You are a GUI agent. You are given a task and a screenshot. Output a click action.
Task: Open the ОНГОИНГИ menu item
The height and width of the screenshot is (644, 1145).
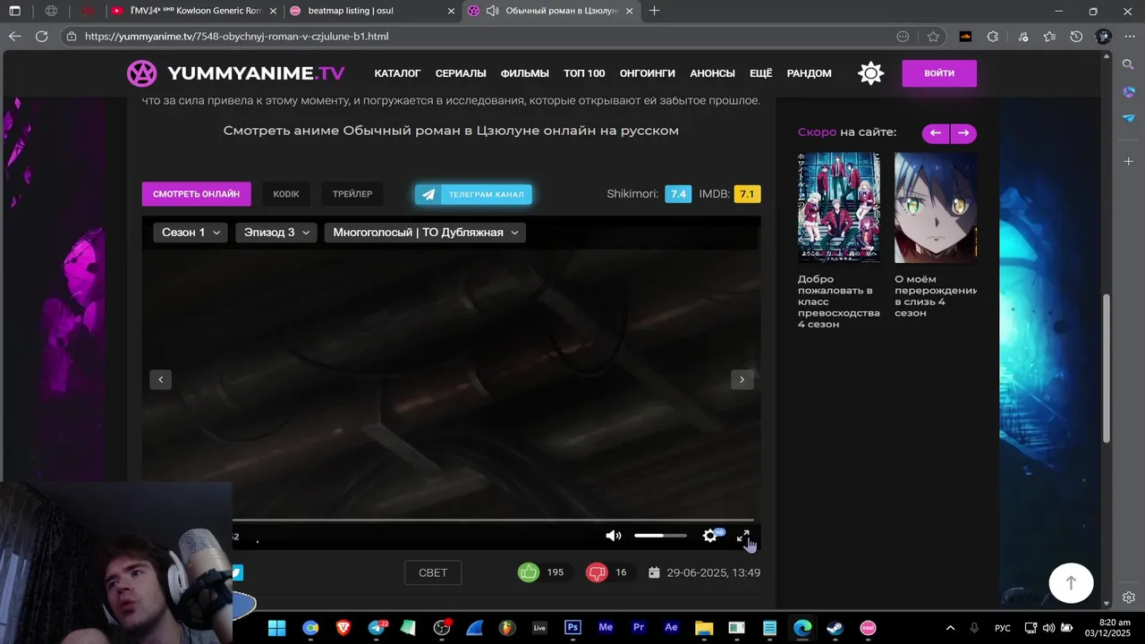(x=648, y=73)
